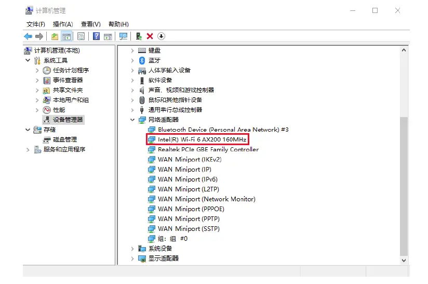This screenshot has width=428, height=284.
Task: Select Bluetooth Device (Personal Area Network) #3
Action: click(x=223, y=130)
